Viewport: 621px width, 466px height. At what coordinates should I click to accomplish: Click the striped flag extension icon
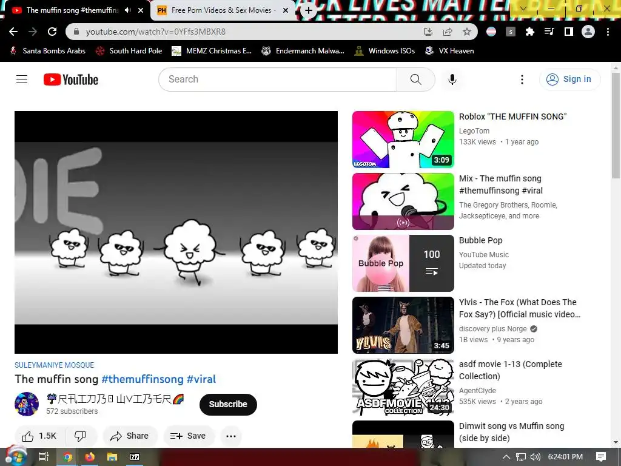pos(491,32)
